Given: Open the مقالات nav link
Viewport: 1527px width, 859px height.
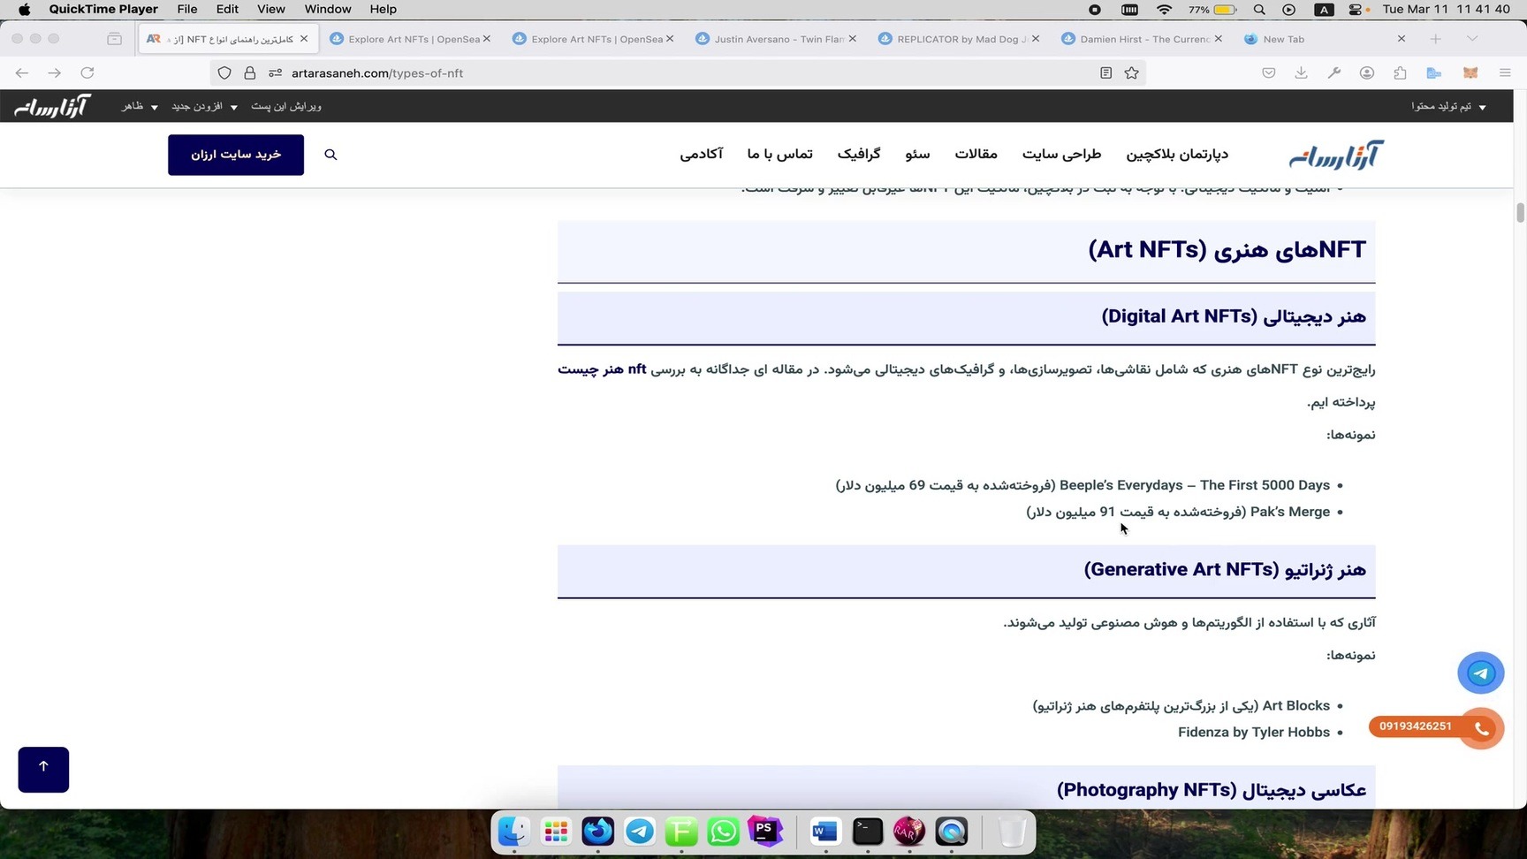Looking at the screenshot, I should coord(976,155).
